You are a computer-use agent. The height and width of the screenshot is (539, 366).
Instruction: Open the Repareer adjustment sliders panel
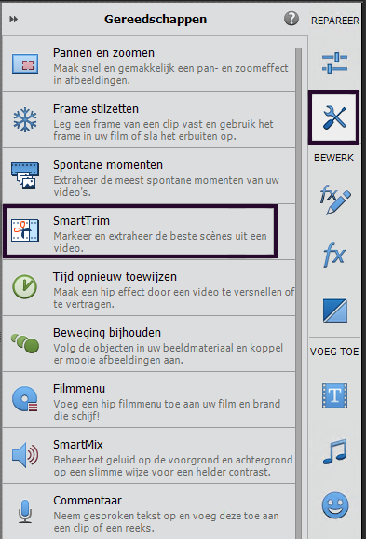(x=334, y=62)
